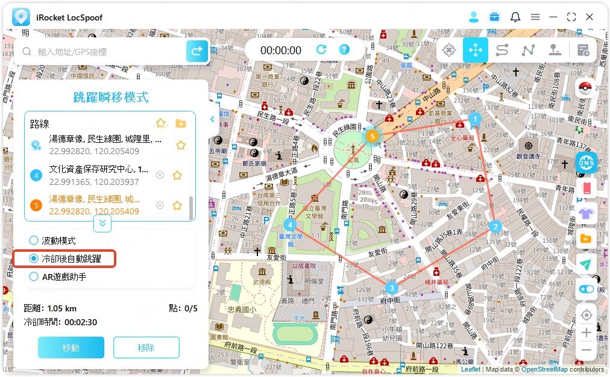The image size is (610, 377).
Task: Zoom in the map with plus button
Action: (586, 332)
